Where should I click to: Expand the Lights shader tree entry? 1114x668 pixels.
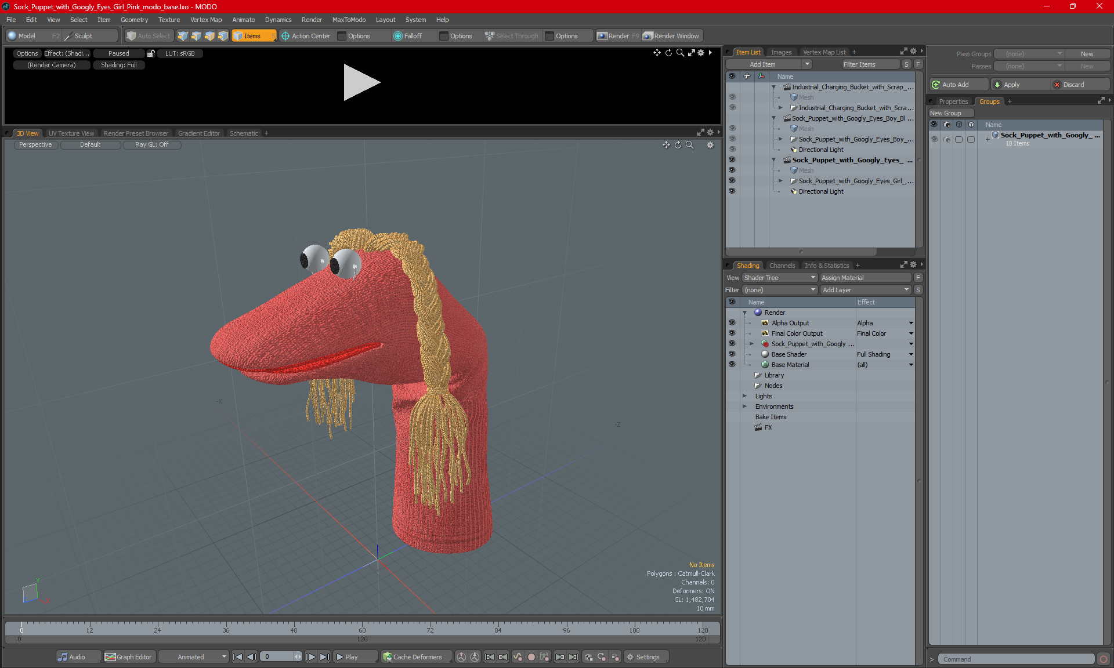pos(745,396)
